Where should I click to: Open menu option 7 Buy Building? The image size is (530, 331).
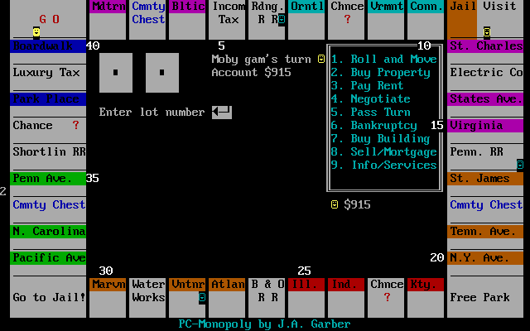381,138
